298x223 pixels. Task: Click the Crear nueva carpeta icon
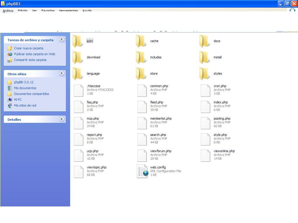point(10,48)
